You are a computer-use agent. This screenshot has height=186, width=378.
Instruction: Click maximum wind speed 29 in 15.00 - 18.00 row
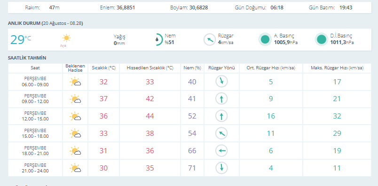pyautogui.click(x=337, y=134)
